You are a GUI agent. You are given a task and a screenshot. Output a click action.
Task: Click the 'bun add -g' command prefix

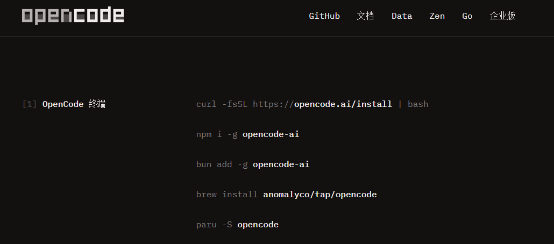point(222,164)
